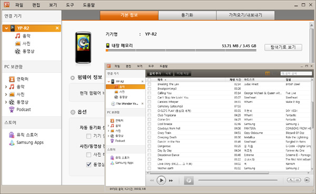The image size is (316, 194).
Task: Expand 동영상 in front window PC library
Action: coord(108,135)
